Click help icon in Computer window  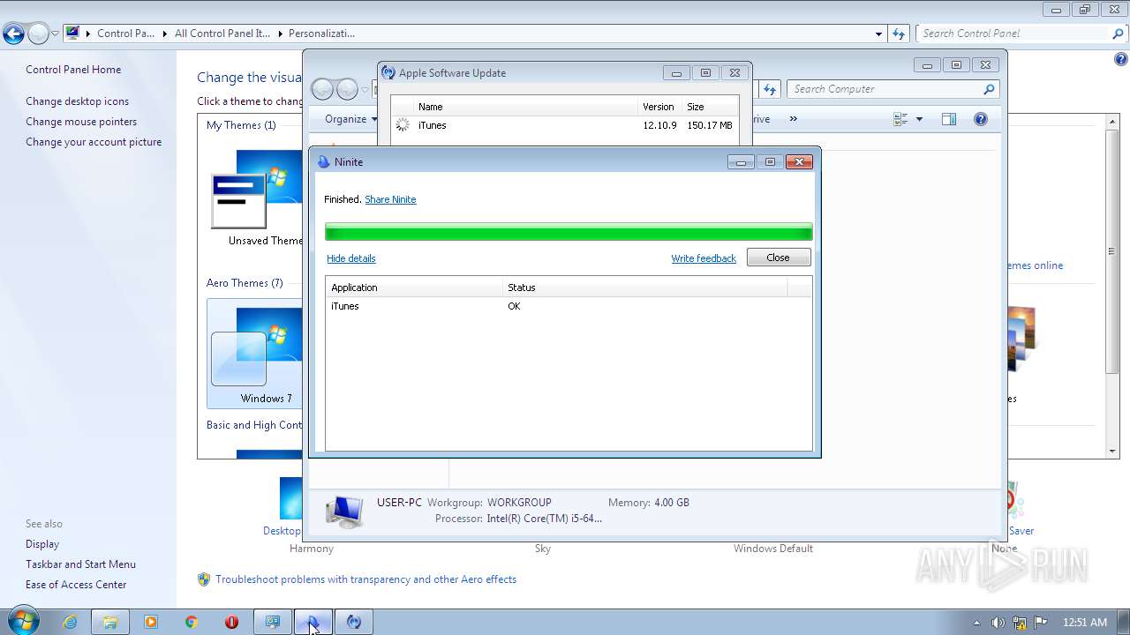[980, 119]
